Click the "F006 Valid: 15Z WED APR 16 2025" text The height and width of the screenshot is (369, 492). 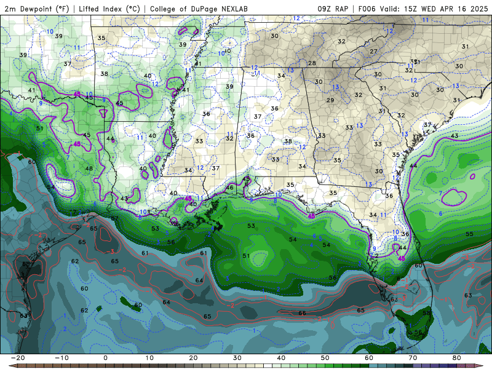tap(423, 9)
